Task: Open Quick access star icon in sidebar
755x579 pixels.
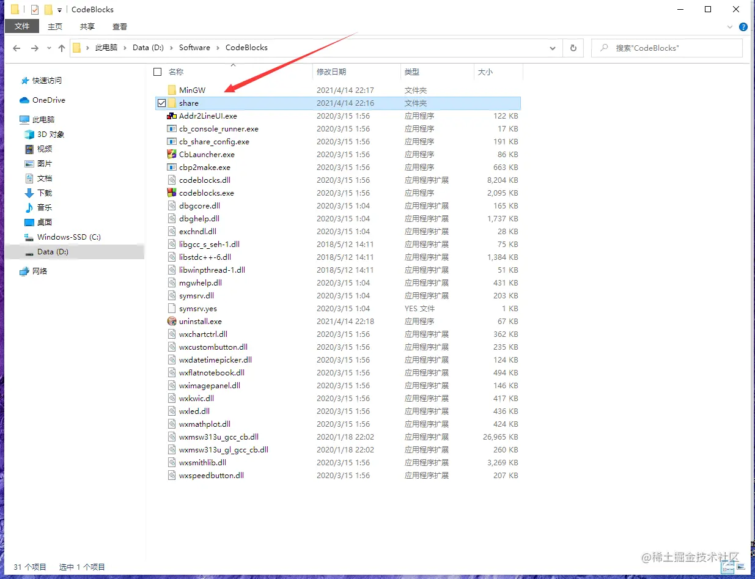Action: pyautogui.click(x=24, y=81)
